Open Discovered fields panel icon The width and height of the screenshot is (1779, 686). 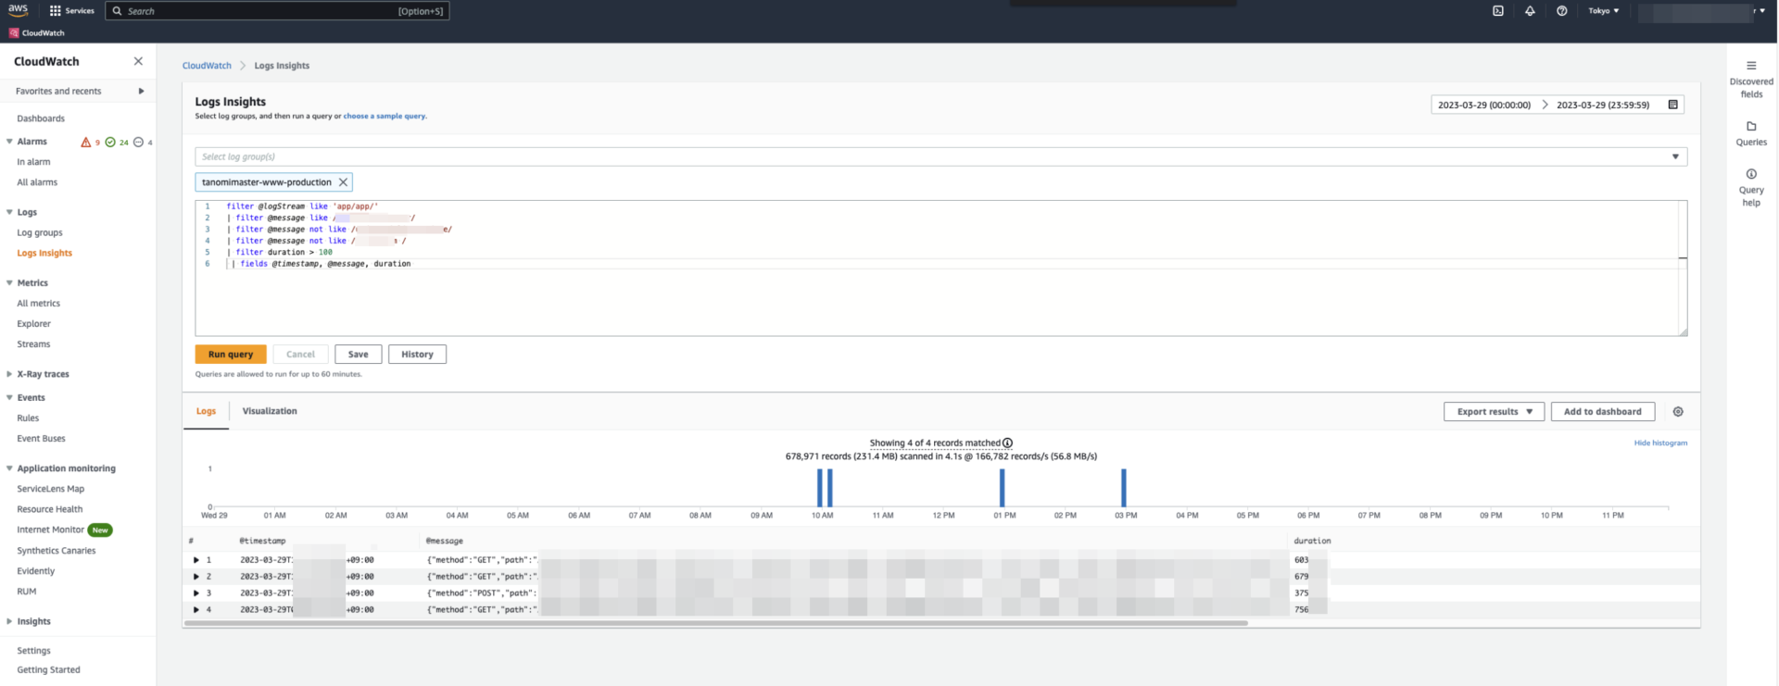(x=1751, y=66)
